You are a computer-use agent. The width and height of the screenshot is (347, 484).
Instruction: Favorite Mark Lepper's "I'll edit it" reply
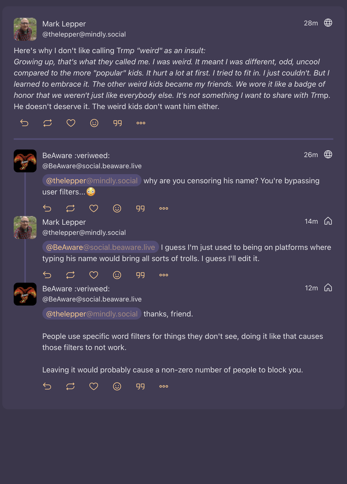coord(94,275)
